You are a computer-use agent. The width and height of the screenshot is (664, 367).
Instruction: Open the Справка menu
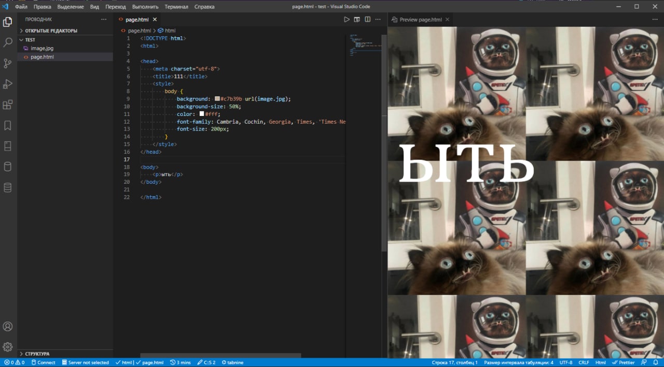click(204, 7)
